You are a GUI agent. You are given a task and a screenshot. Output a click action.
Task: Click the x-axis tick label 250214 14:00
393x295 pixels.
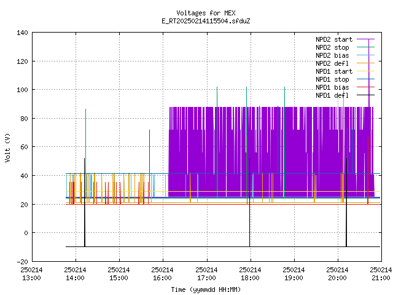(x=75, y=274)
